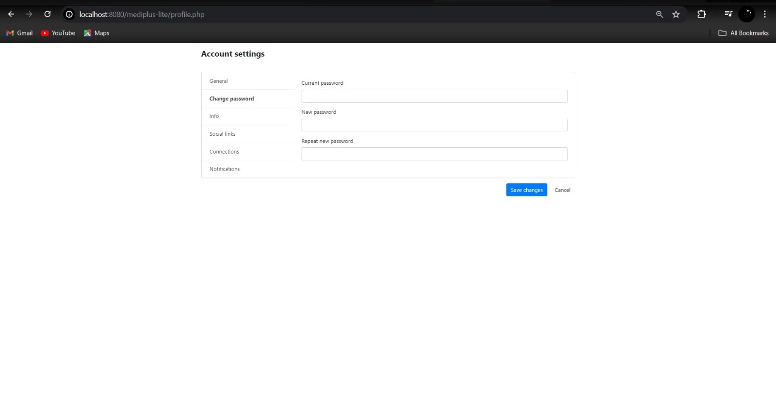Reload the current page
The height and width of the screenshot is (397, 776).
[x=48, y=14]
